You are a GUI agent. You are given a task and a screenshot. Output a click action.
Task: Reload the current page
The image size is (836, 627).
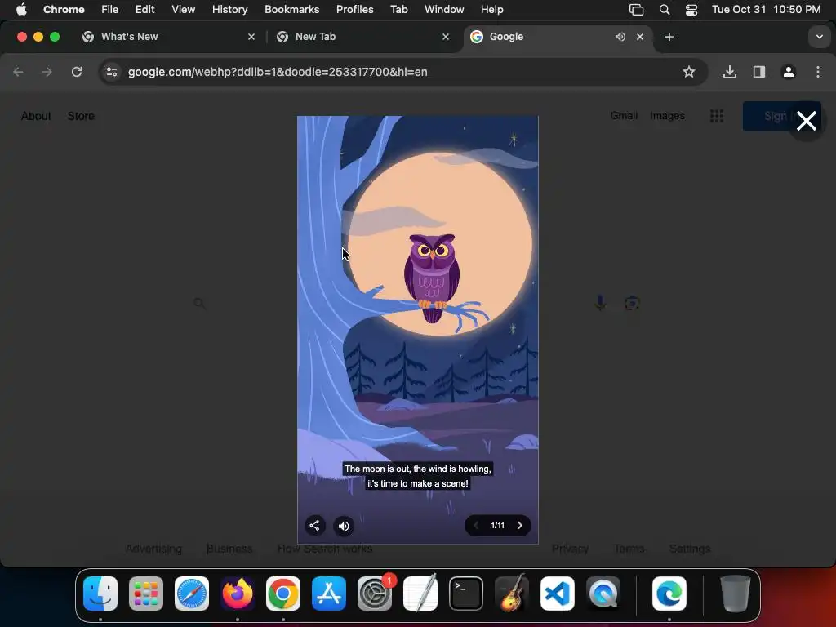point(77,72)
